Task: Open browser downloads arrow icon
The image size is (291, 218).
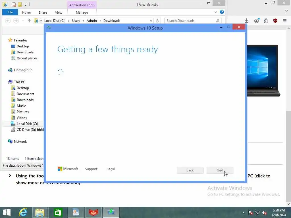Action: pos(246,21)
